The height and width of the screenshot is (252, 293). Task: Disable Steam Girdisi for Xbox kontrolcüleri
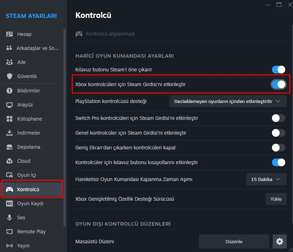point(278,84)
